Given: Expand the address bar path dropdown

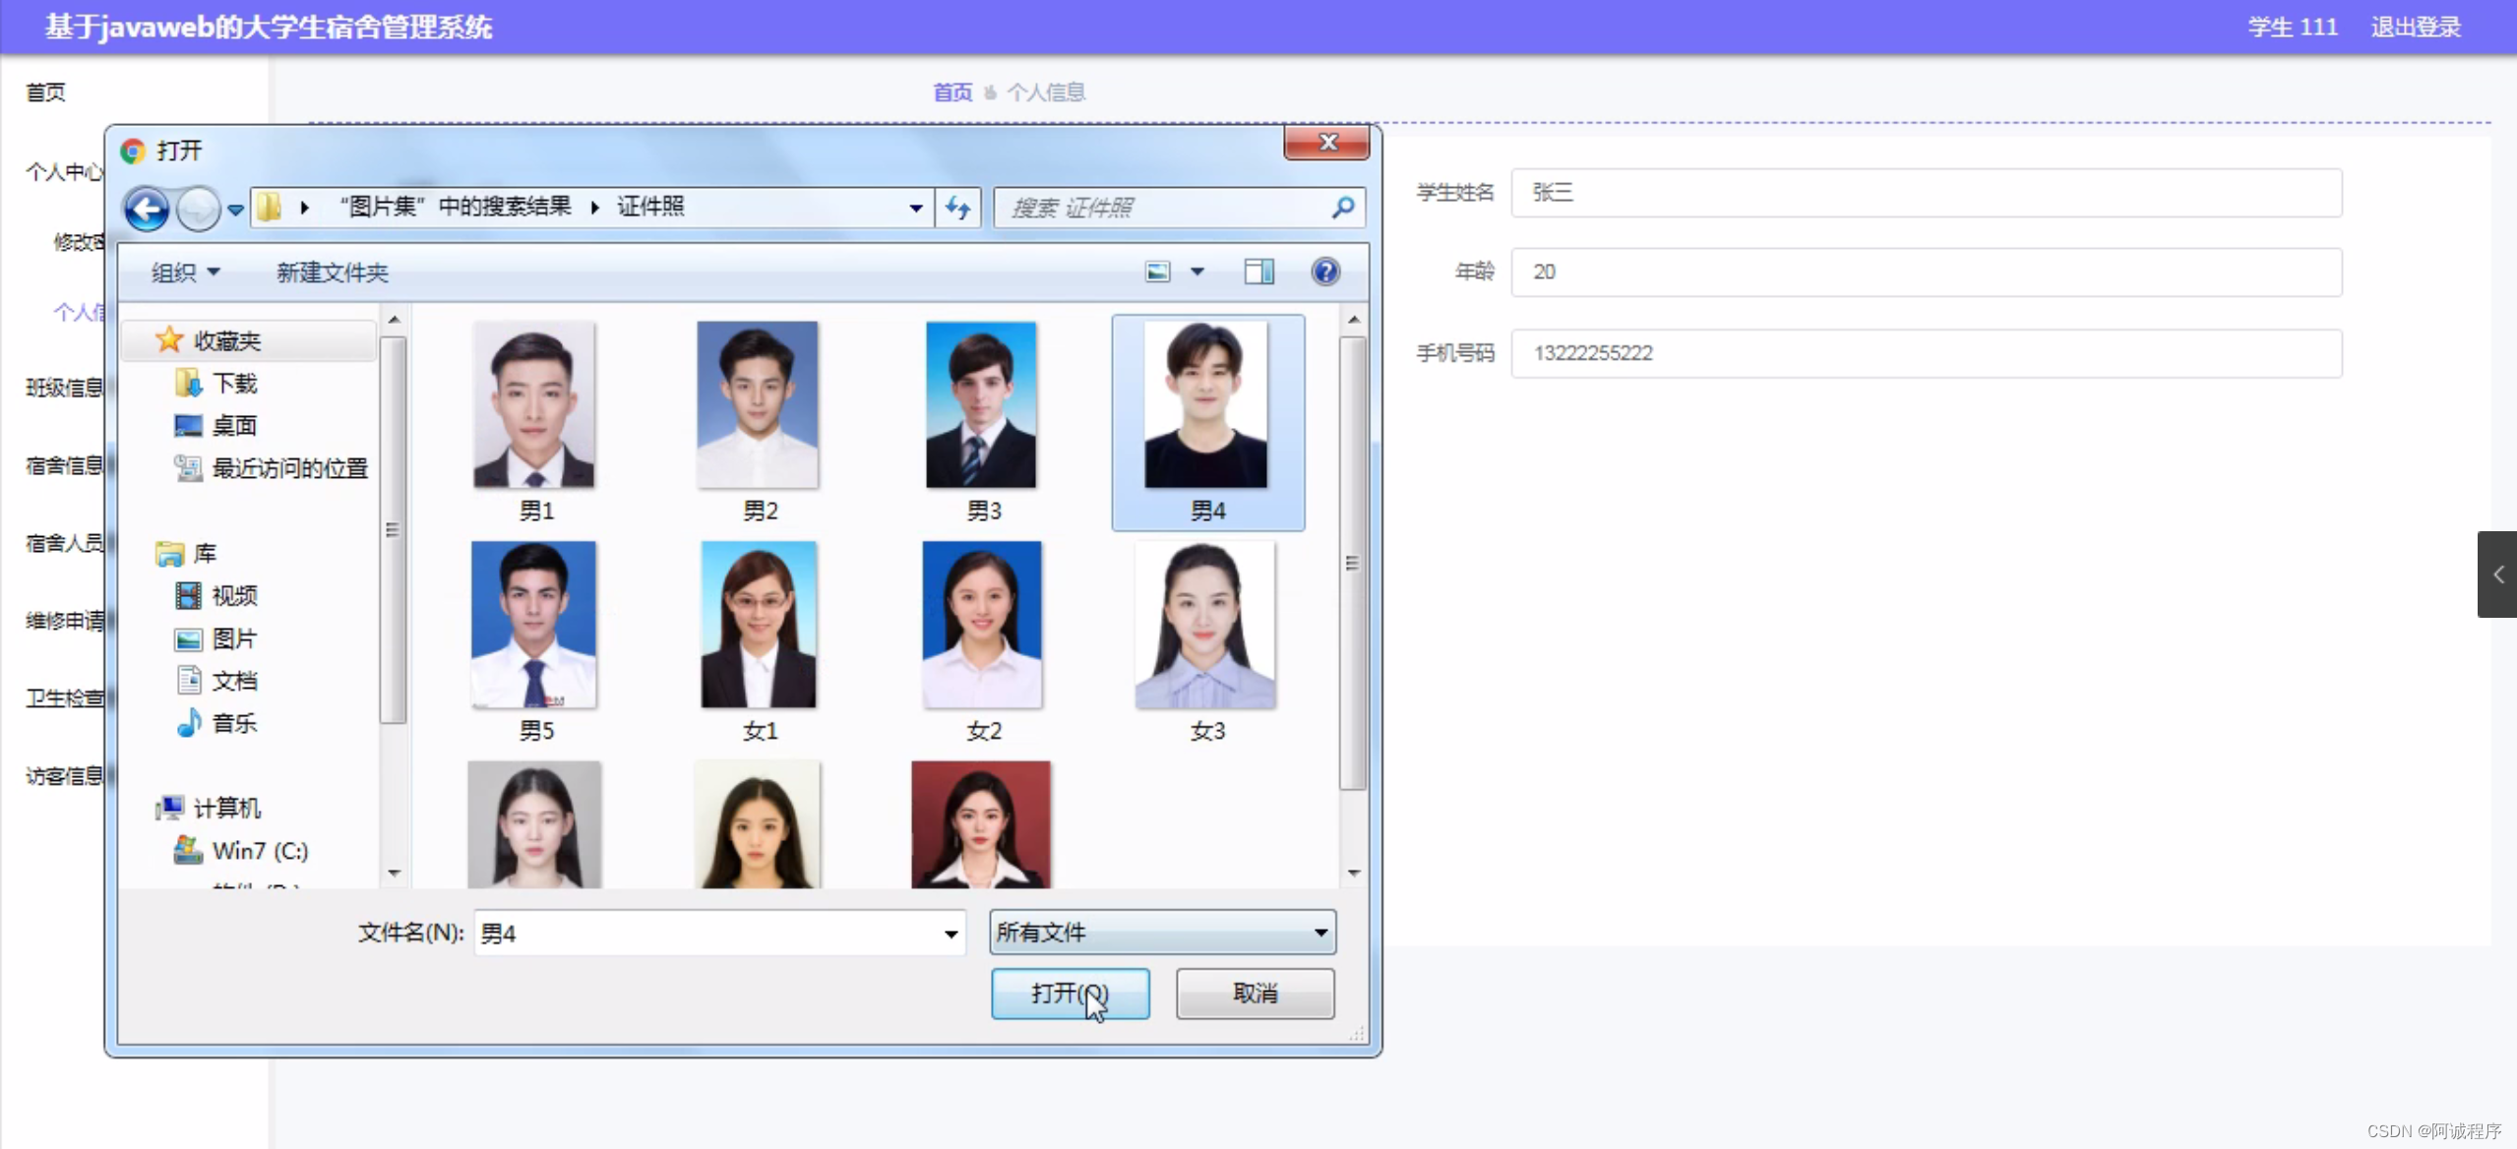Looking at the screenshot, I should tap(913, 207).
